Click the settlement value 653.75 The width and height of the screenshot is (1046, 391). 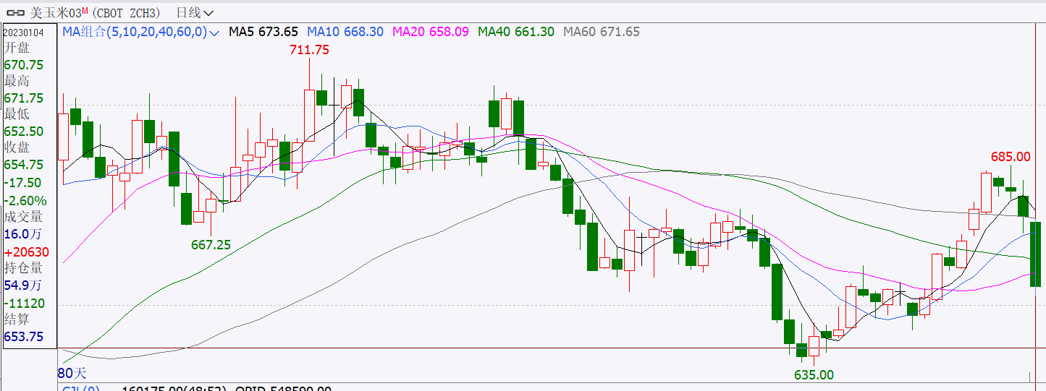tap(24, 336)
